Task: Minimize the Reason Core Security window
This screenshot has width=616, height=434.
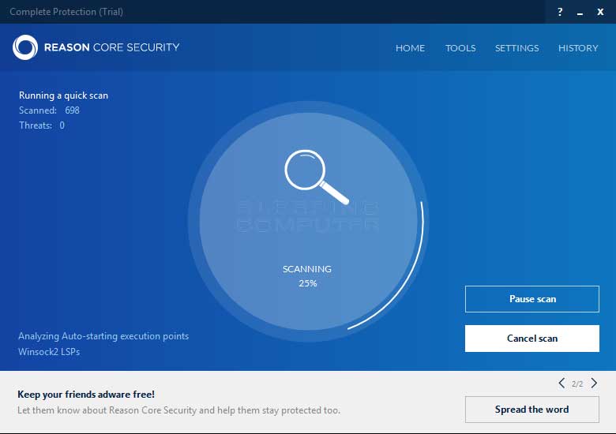Action: coord(580,13)
